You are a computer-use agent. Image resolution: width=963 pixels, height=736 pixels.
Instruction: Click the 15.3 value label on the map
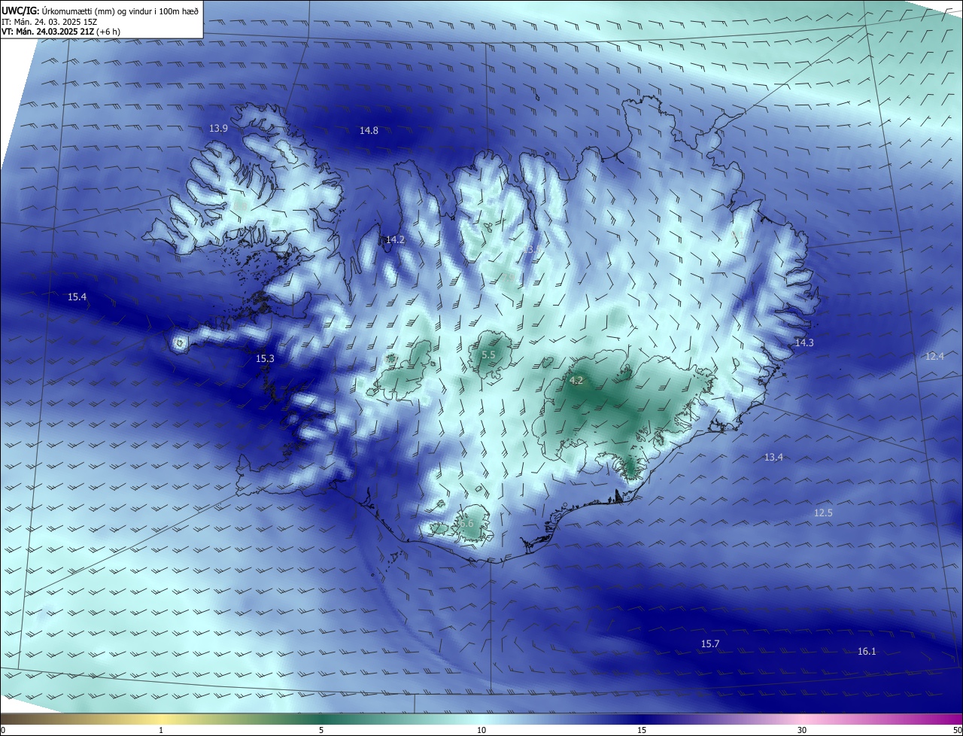point(265,359)
